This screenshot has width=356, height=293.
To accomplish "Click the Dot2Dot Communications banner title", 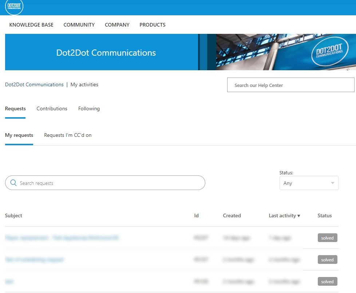I will [106, 53].
